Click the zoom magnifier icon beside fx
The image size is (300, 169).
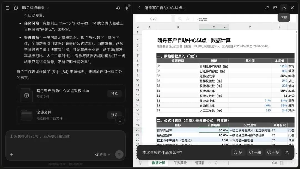[180, 19]
